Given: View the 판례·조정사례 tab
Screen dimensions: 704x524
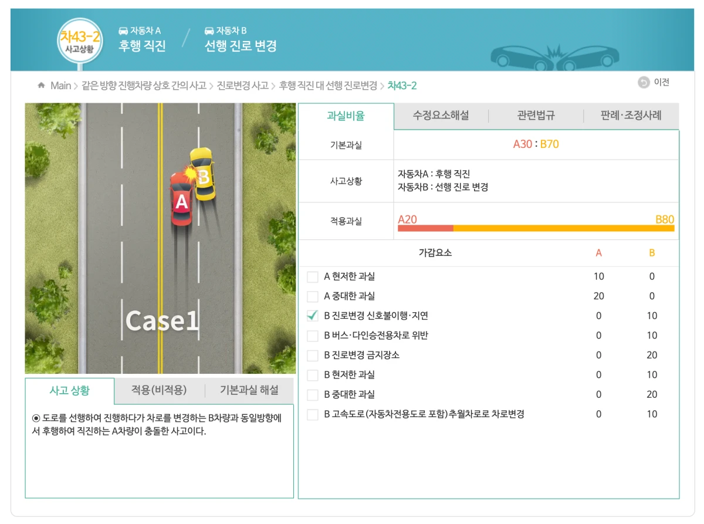Looking at the screenshot, I should (628, 116).
